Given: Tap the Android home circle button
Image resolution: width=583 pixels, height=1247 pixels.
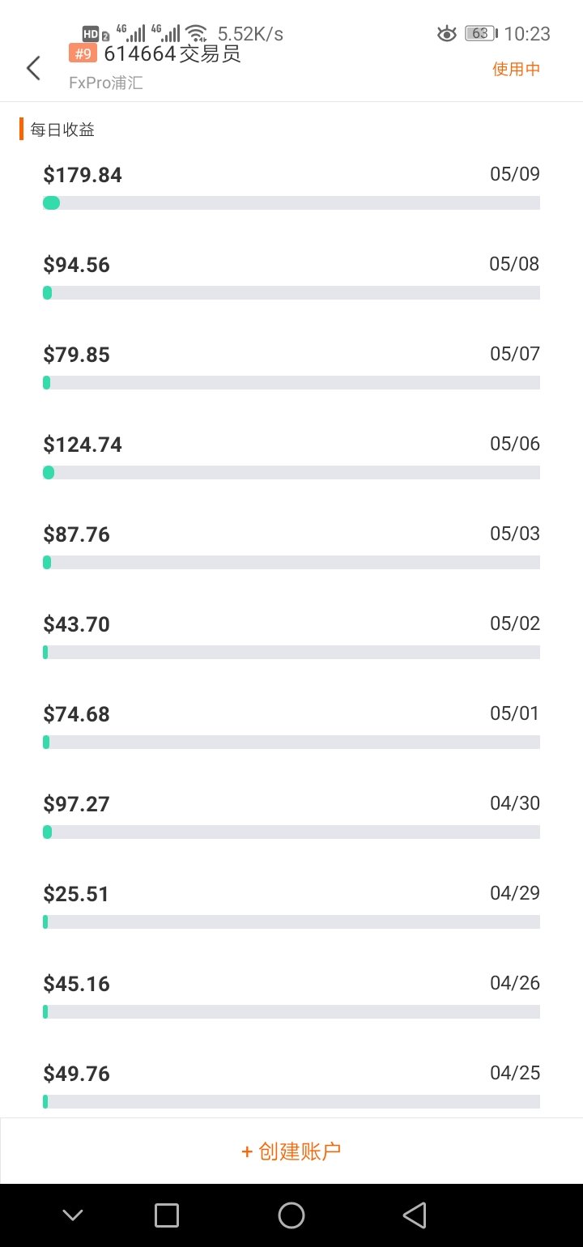Looking at the screenshot, I should 291,1215.
